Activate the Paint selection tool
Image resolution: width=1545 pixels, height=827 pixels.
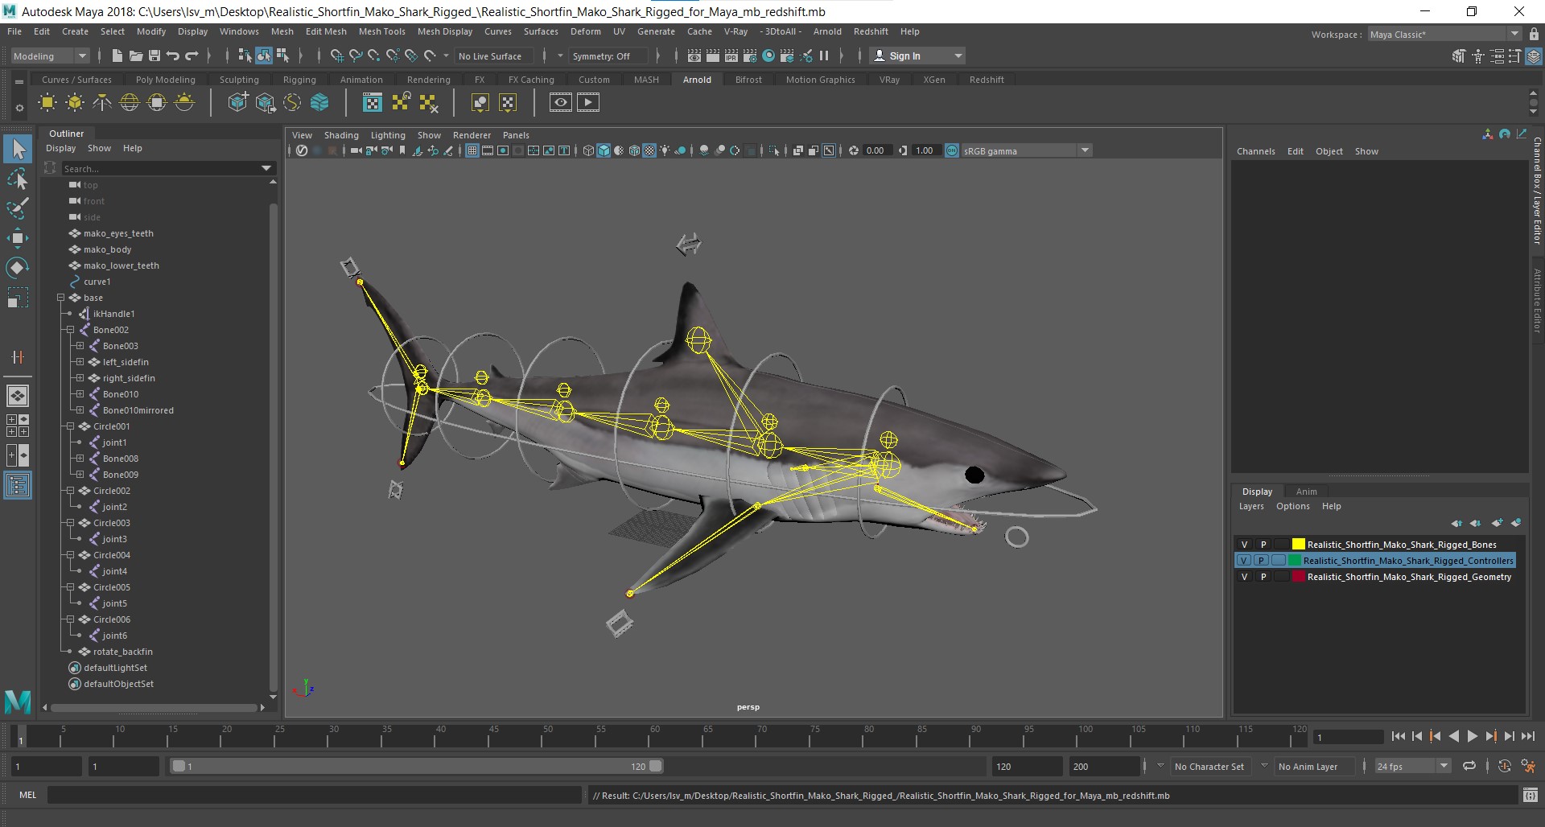[x=18, y=208]
